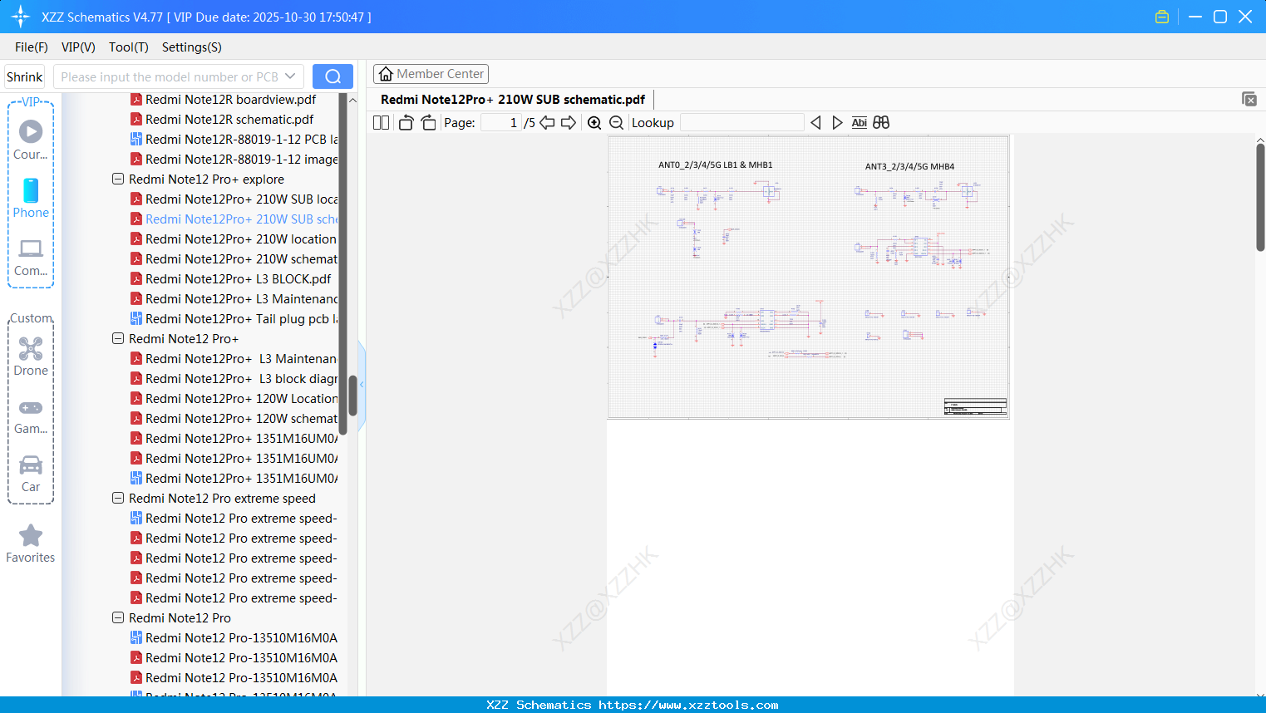Toggle whole-word match Abi icon
The height and width of the screenshot is (713, 1266).
[860, 123]
